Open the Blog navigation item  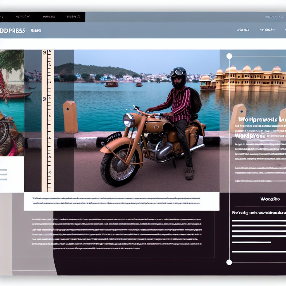point(36,31)
